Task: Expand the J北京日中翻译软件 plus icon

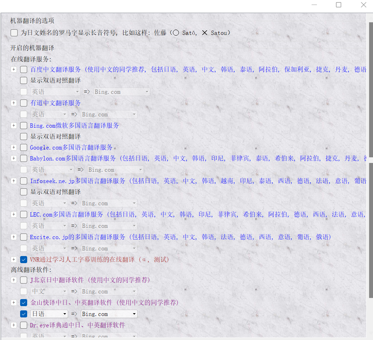Action: 13,280
